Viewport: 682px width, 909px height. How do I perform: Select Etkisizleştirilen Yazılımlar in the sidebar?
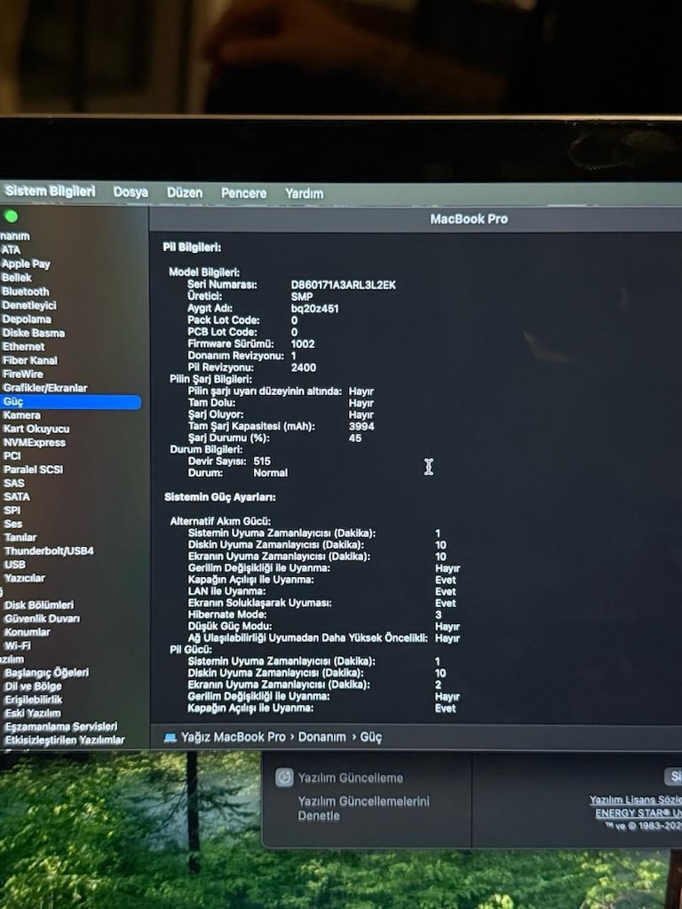pyautogui.click(x=64, y=739)
